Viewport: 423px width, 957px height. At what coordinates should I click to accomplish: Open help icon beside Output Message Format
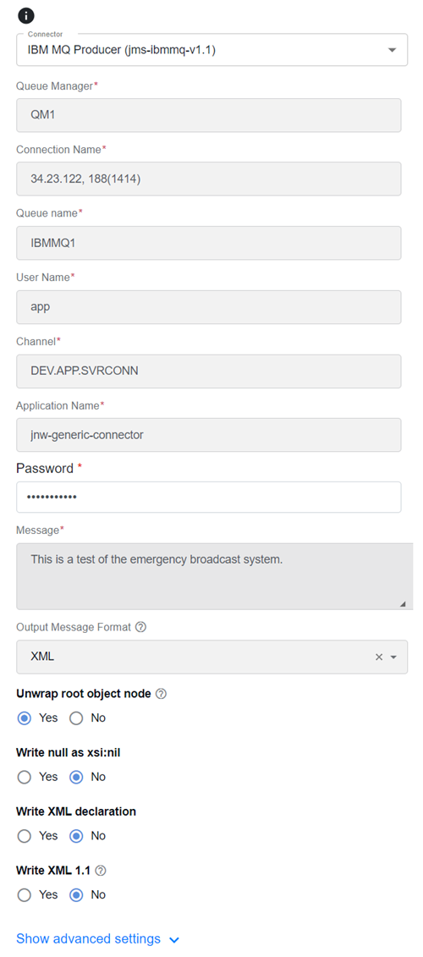click(140, 627)
